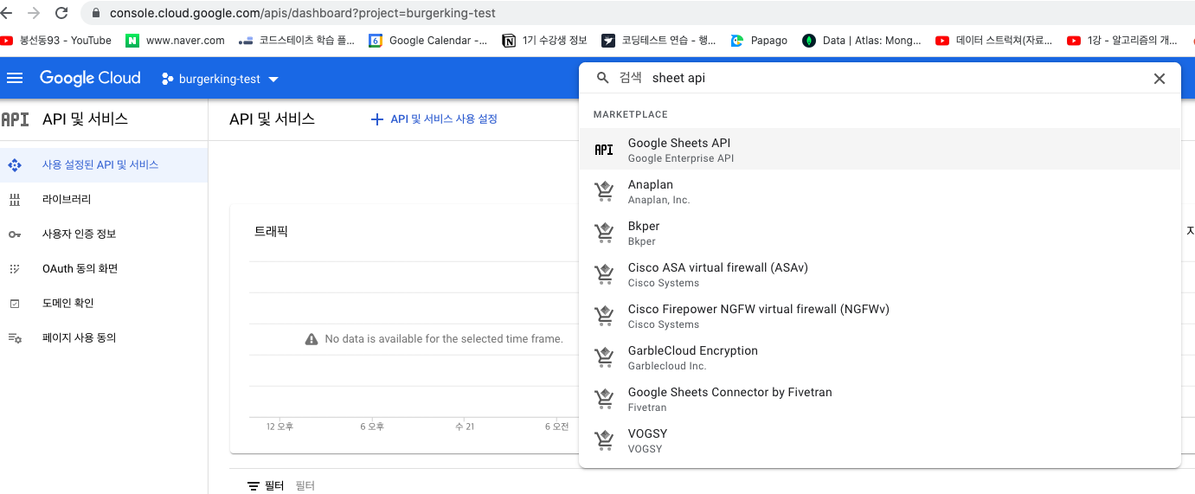Select the VOGSY marketplace result
1195x494 pixels.
tap(879, 440)
